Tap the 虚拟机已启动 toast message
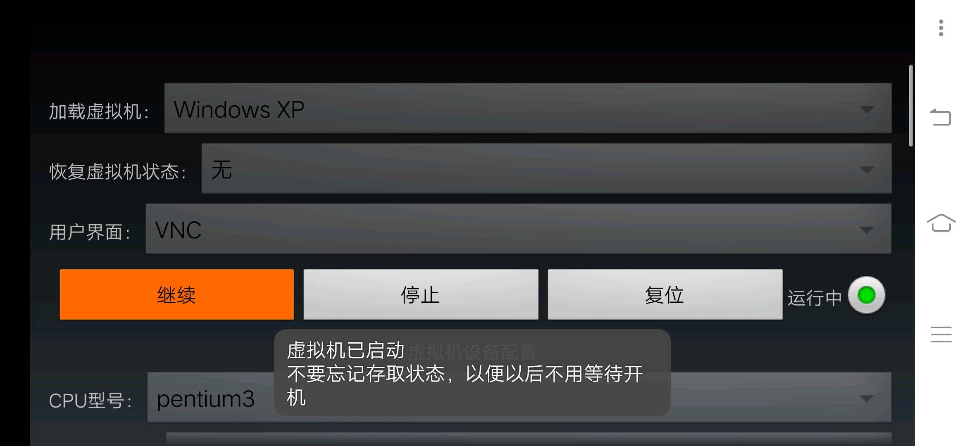The image size is (967, 446). click(x=472, y=372)
